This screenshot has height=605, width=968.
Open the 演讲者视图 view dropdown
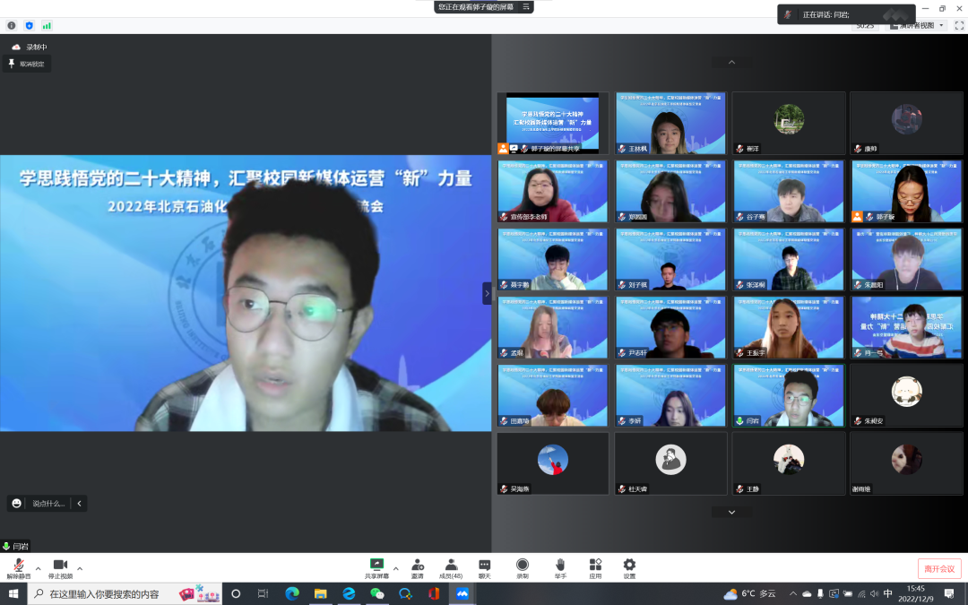click(x=917, y=26)
